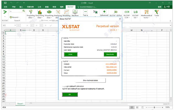Viewport: 174px width, 110px height.
Task: Expand the XLSTAT-CCR dropdown arrow
Action: click(x=129, y=18)
